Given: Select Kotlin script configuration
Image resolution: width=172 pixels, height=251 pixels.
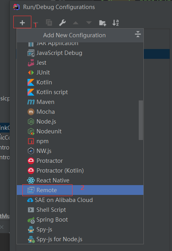Looking at the screenshot, I should pyautogui.click(x=80, y=92).
